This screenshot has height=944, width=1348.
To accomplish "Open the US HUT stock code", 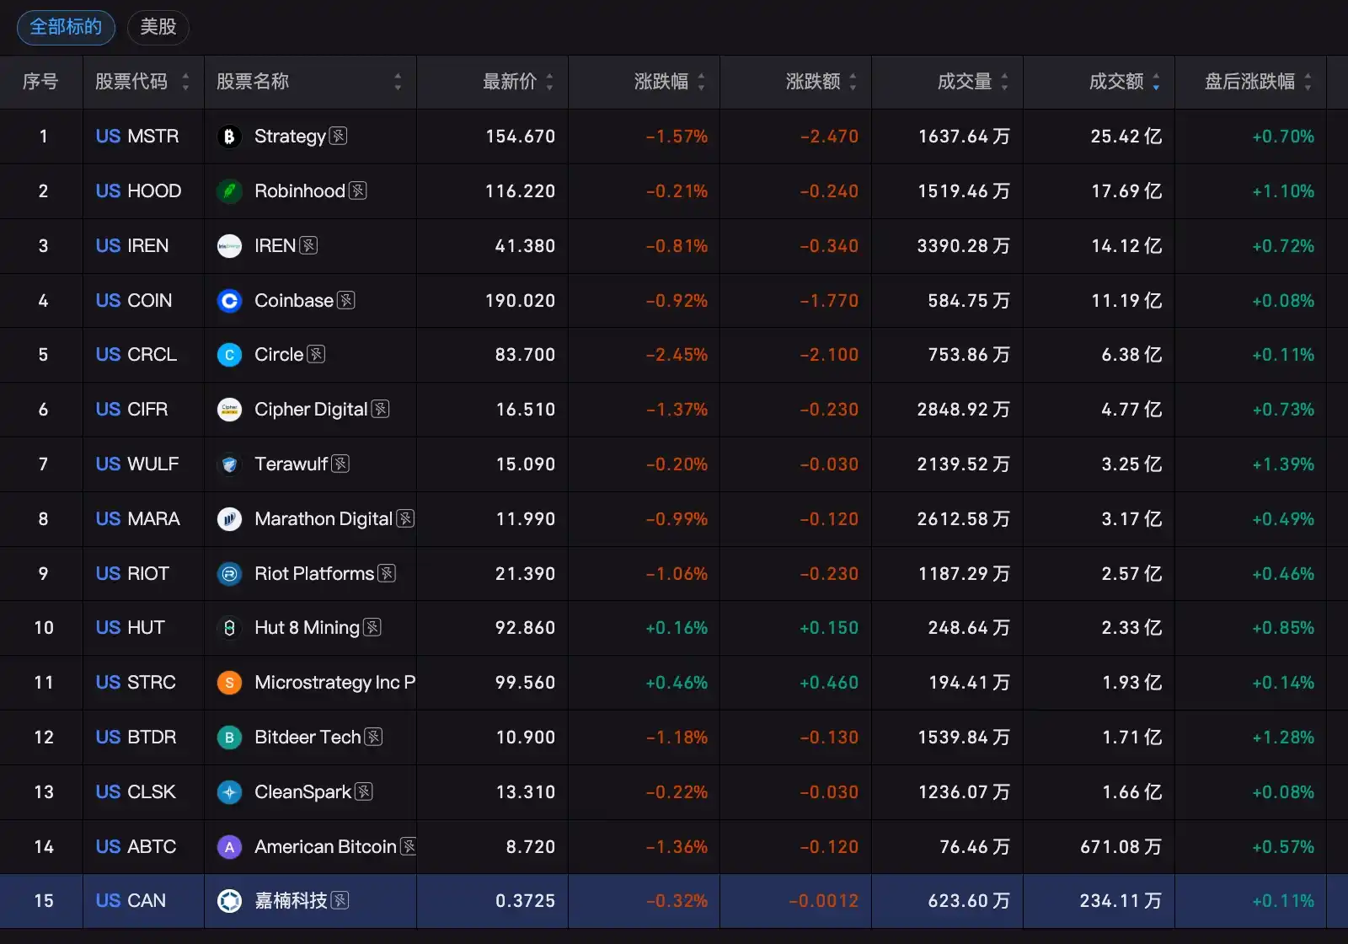I will point(131,628).
